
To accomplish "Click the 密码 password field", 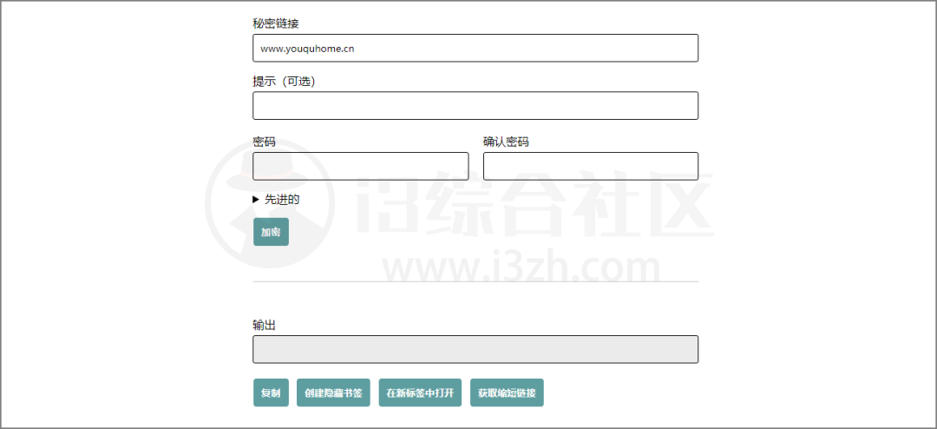I will [x=360, y=166].
